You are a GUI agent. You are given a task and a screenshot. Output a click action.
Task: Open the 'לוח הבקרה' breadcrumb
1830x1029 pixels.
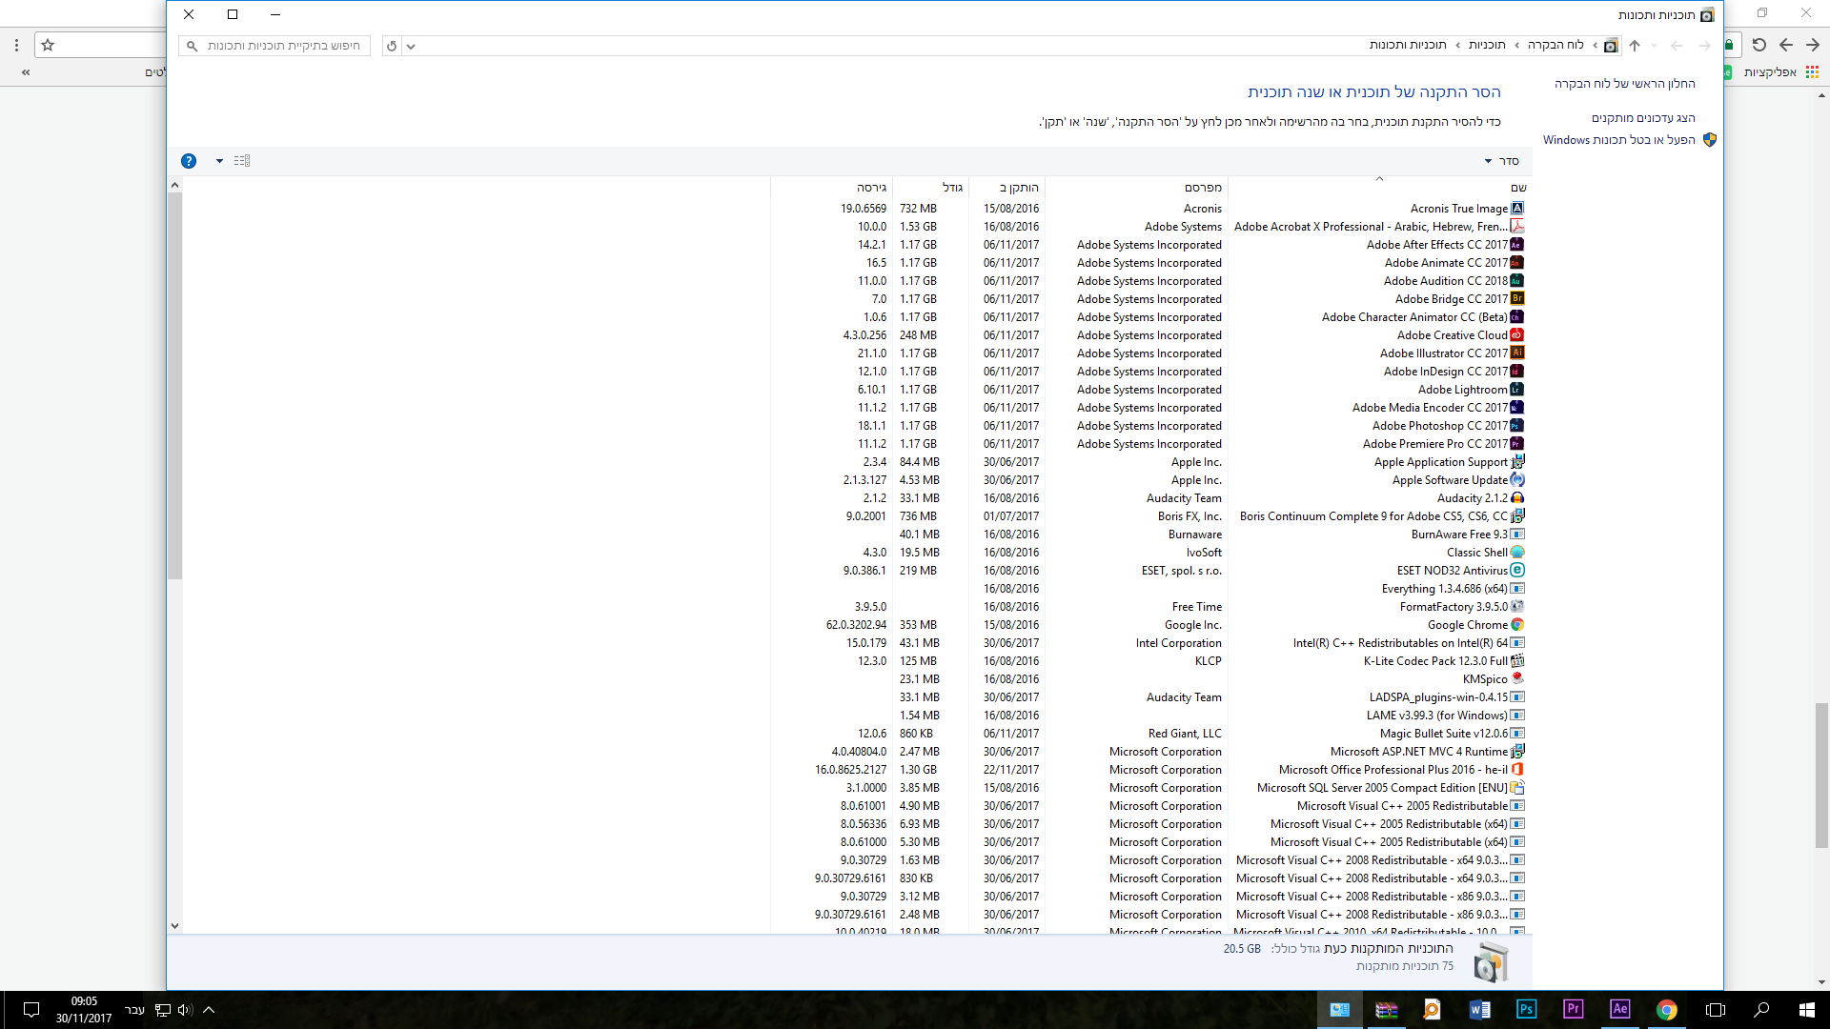1555,45
